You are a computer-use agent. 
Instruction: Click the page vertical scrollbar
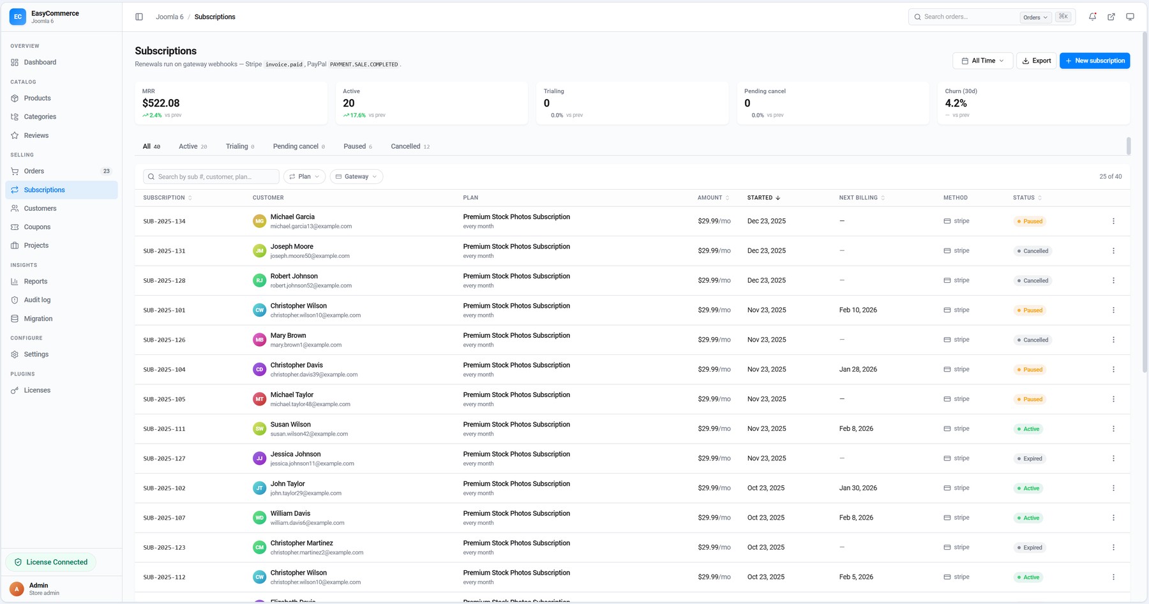(x=1145, y=201)
